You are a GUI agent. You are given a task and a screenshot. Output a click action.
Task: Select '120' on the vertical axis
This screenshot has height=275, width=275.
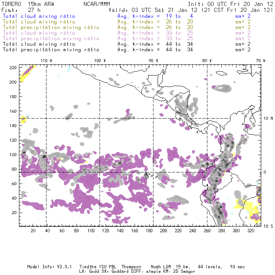point(13,140)
